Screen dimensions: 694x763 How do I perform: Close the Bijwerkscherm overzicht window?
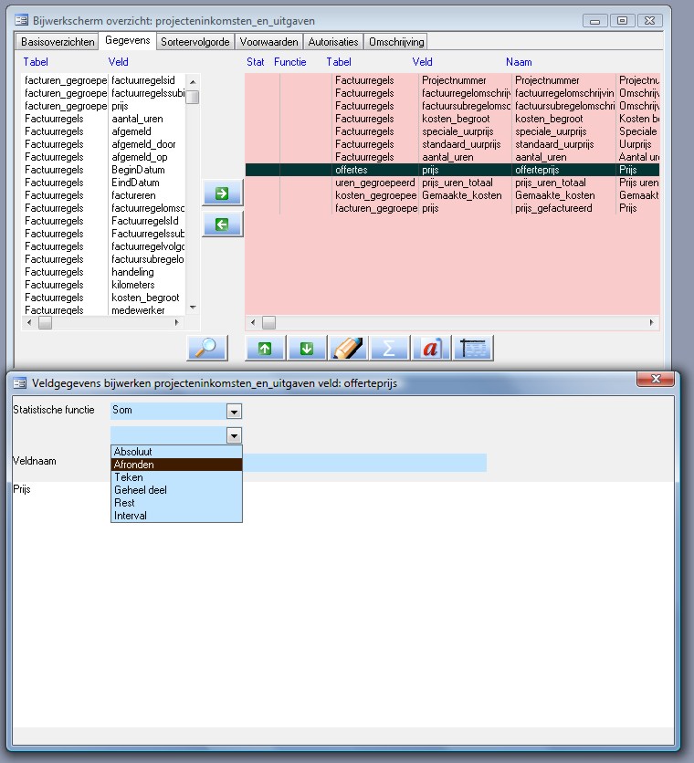point(649,20)
